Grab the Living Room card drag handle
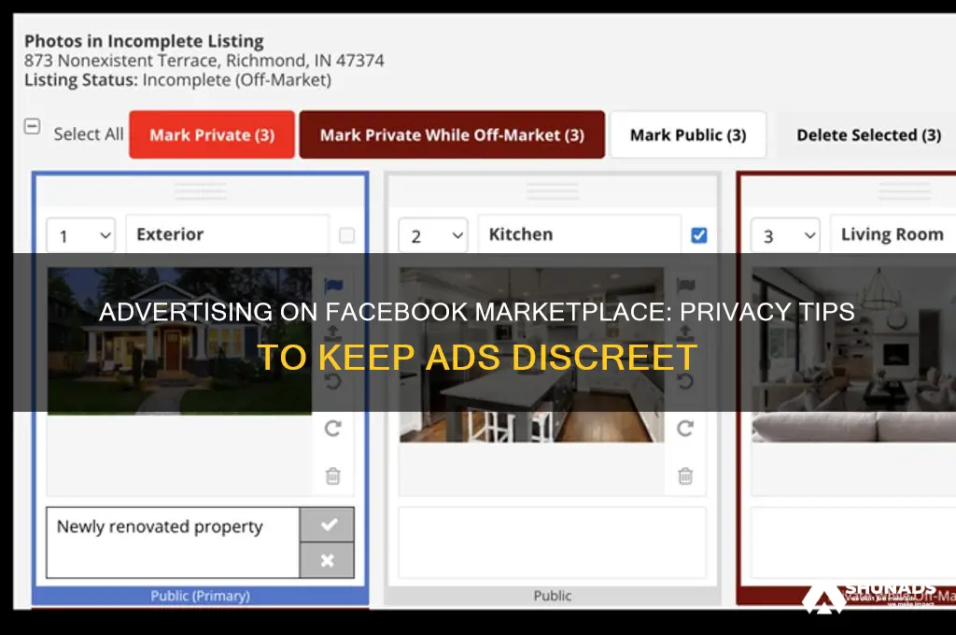The width and height of the screenshot is (956, 635). click(905, 191)
